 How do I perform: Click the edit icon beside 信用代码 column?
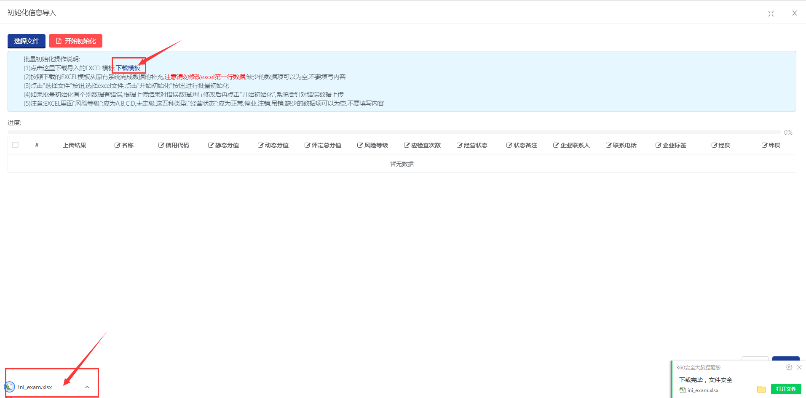[161, 145]
